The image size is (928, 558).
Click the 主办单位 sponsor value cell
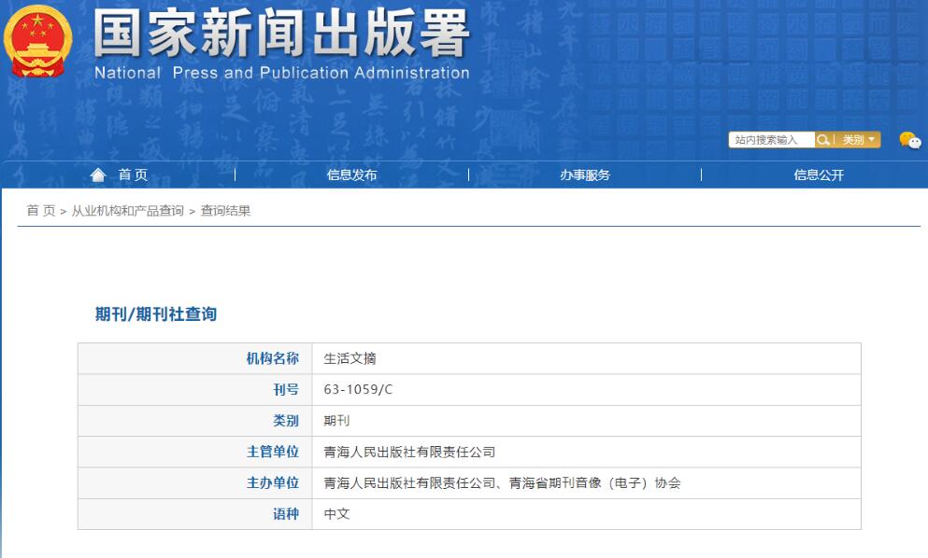pos(502,482)
